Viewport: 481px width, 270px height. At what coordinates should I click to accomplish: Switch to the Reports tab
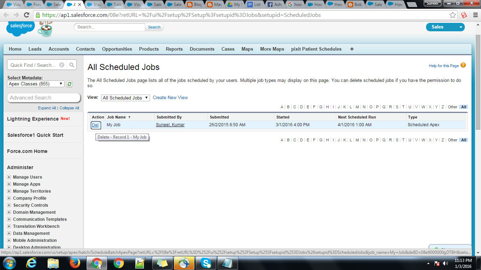click(x=174, y=49)
